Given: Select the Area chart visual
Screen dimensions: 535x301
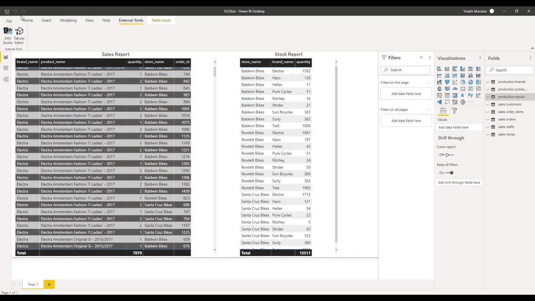Looking at the screenshot, I should pos(447,75).
